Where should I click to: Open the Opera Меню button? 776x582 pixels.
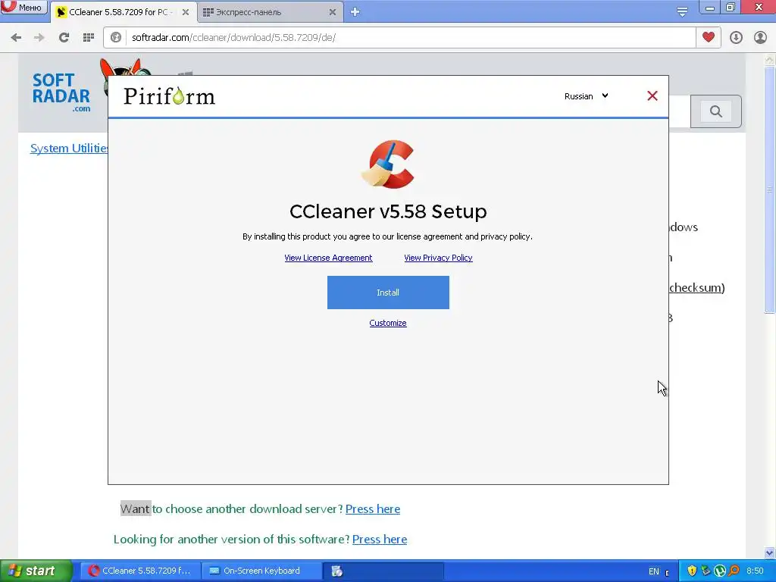[23, 8]
